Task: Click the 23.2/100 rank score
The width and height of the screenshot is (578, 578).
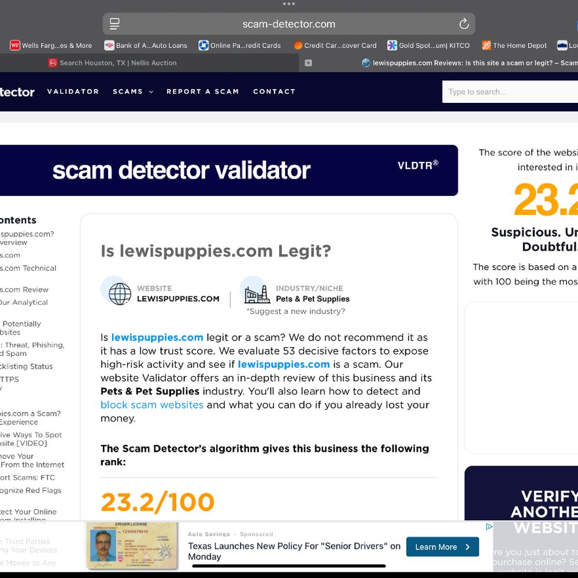Action: [x=157, y=502]
